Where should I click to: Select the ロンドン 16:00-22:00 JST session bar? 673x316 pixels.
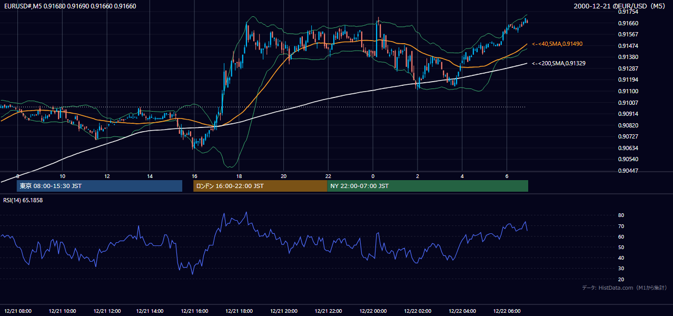(x=260, y=186)
